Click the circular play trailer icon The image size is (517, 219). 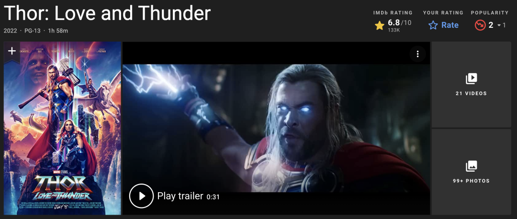pyautogui.click(x=141, y=196)
